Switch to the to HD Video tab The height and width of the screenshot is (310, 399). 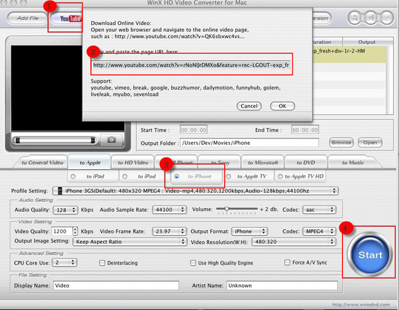point(133,163)
